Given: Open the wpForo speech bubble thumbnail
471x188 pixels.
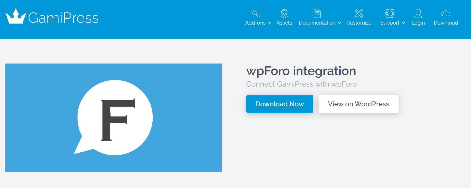Looking at the screenshot, I should click(x=113, y=118).
